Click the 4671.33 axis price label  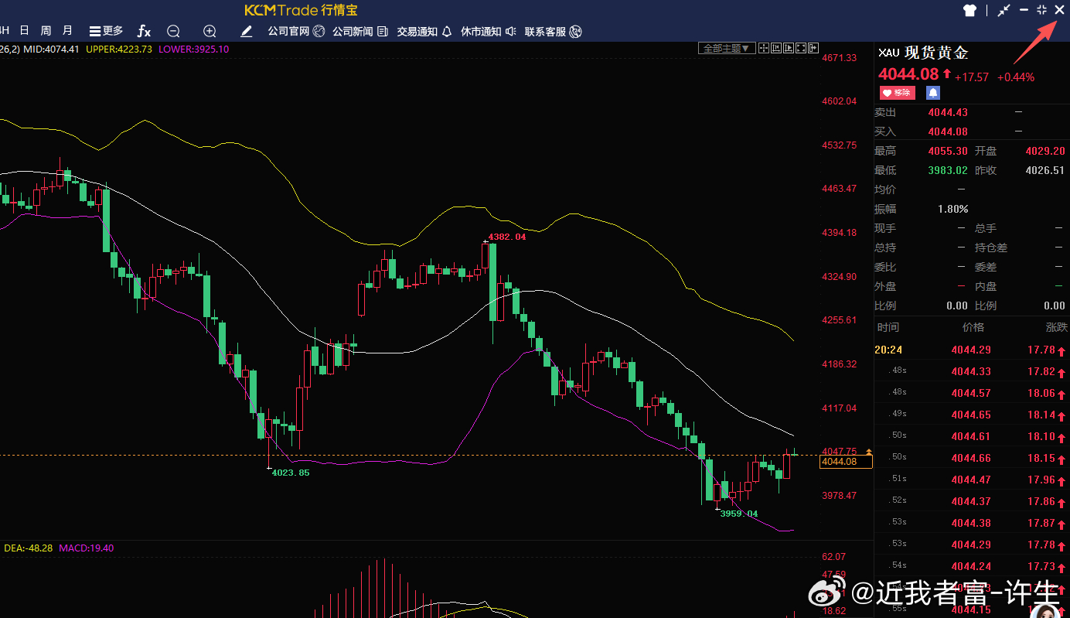point(839,57)
